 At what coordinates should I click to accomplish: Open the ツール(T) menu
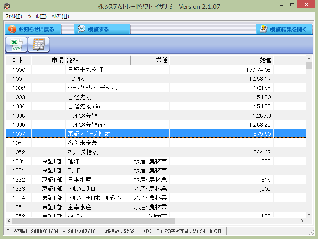click(x=37, y=16)
